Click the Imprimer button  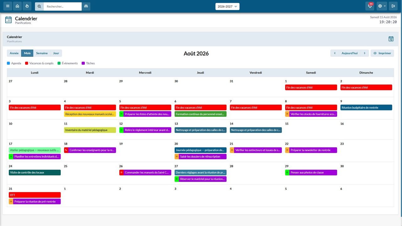(382, 53)
